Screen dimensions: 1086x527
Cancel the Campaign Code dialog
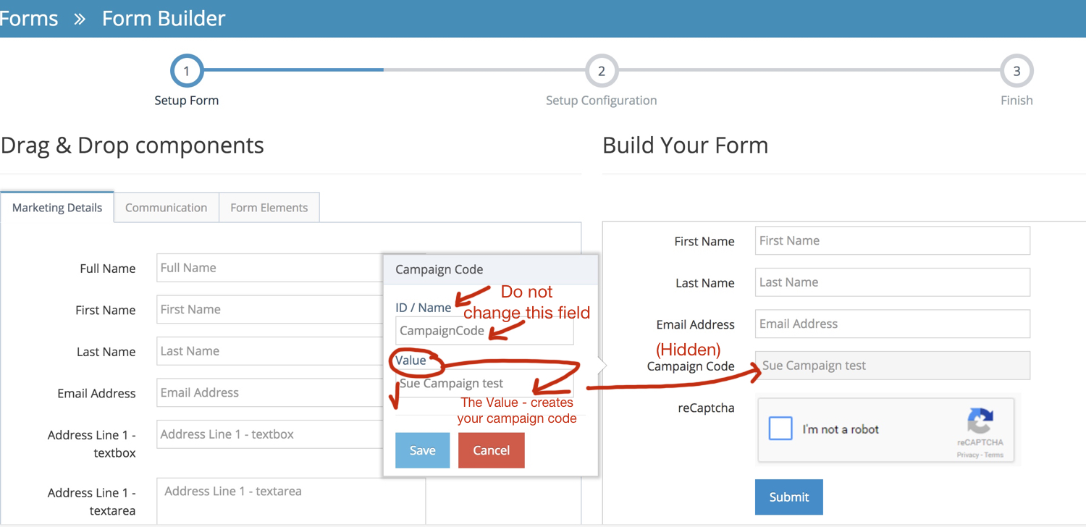[x=491, y=450]
